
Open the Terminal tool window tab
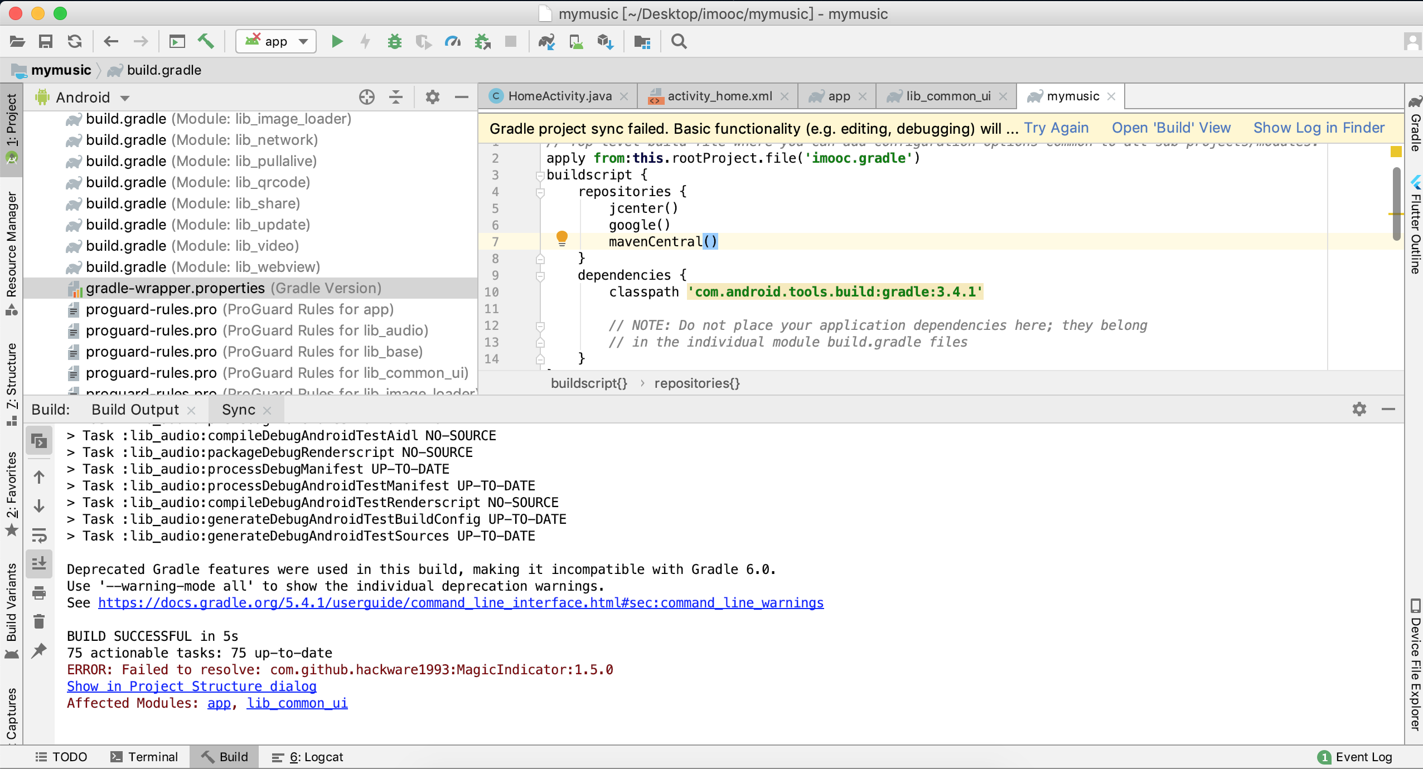click(x=144, y=757)
